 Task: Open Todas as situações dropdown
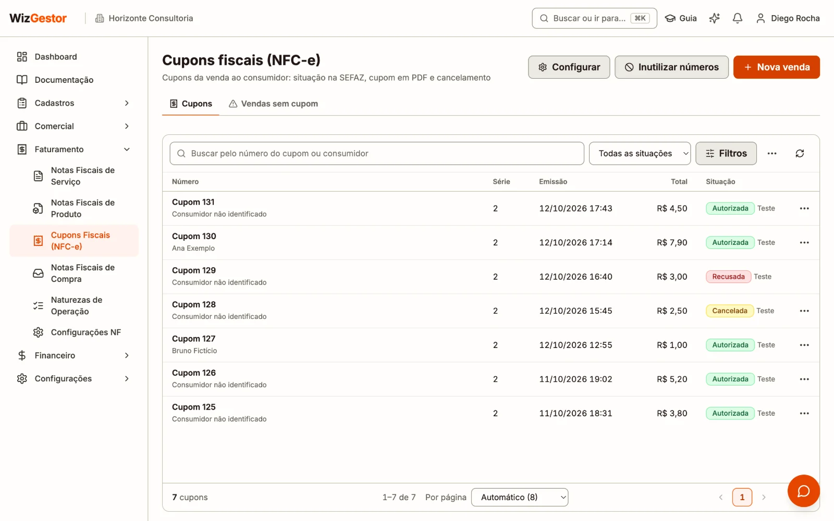pos(640,154)
